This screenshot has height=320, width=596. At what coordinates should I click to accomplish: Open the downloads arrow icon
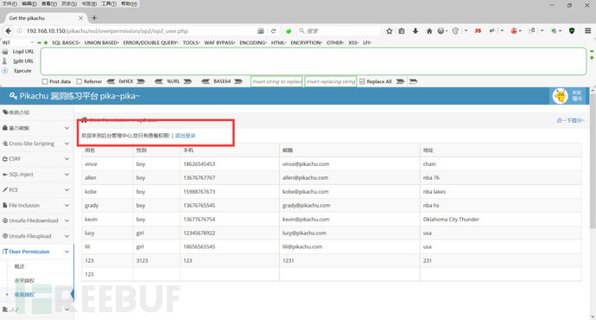(415, 31)
